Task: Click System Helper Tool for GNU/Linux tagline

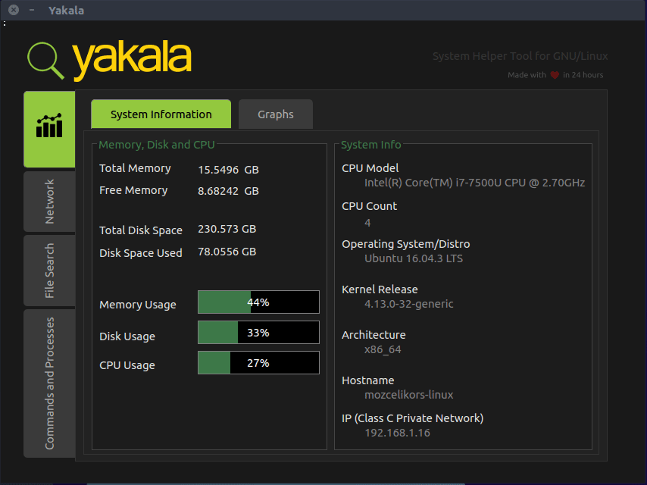Action: coord(520,56)
